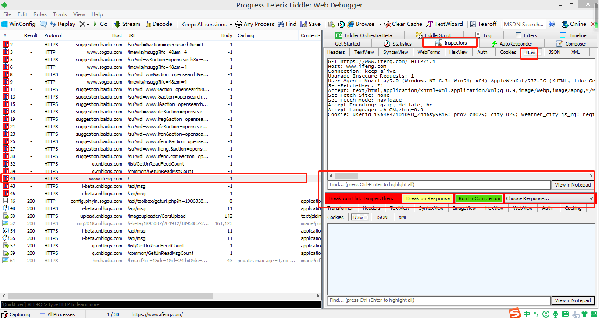Open the Timeline tab
This screenshot has height=318, width=599.
(574, 35)
